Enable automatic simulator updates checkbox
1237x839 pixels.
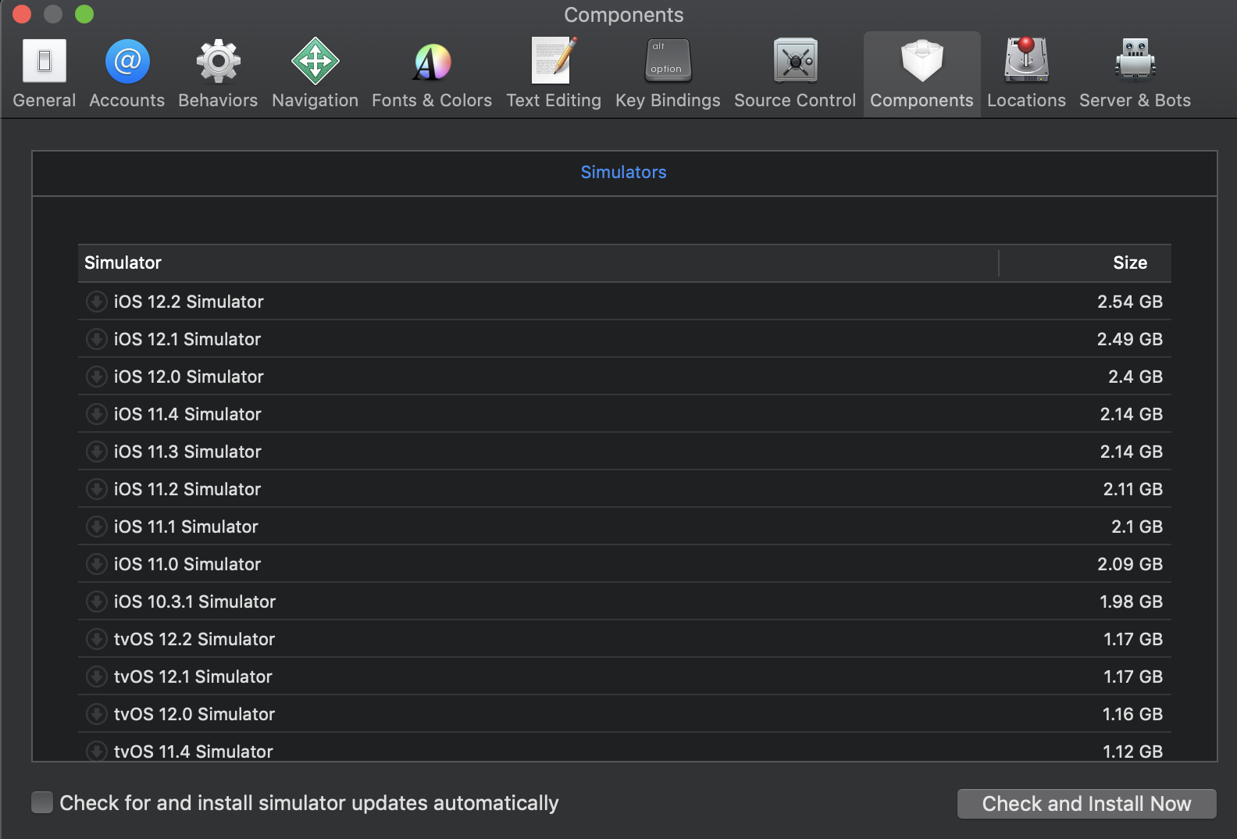pos(42,802)
